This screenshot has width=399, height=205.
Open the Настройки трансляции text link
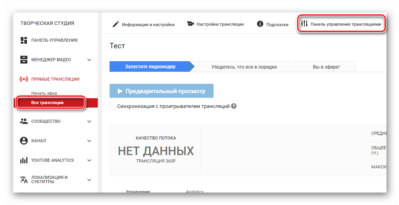220,24
